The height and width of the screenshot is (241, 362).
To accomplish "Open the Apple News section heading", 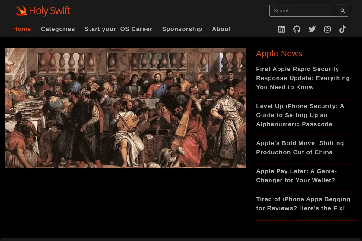I will [279, 54].
